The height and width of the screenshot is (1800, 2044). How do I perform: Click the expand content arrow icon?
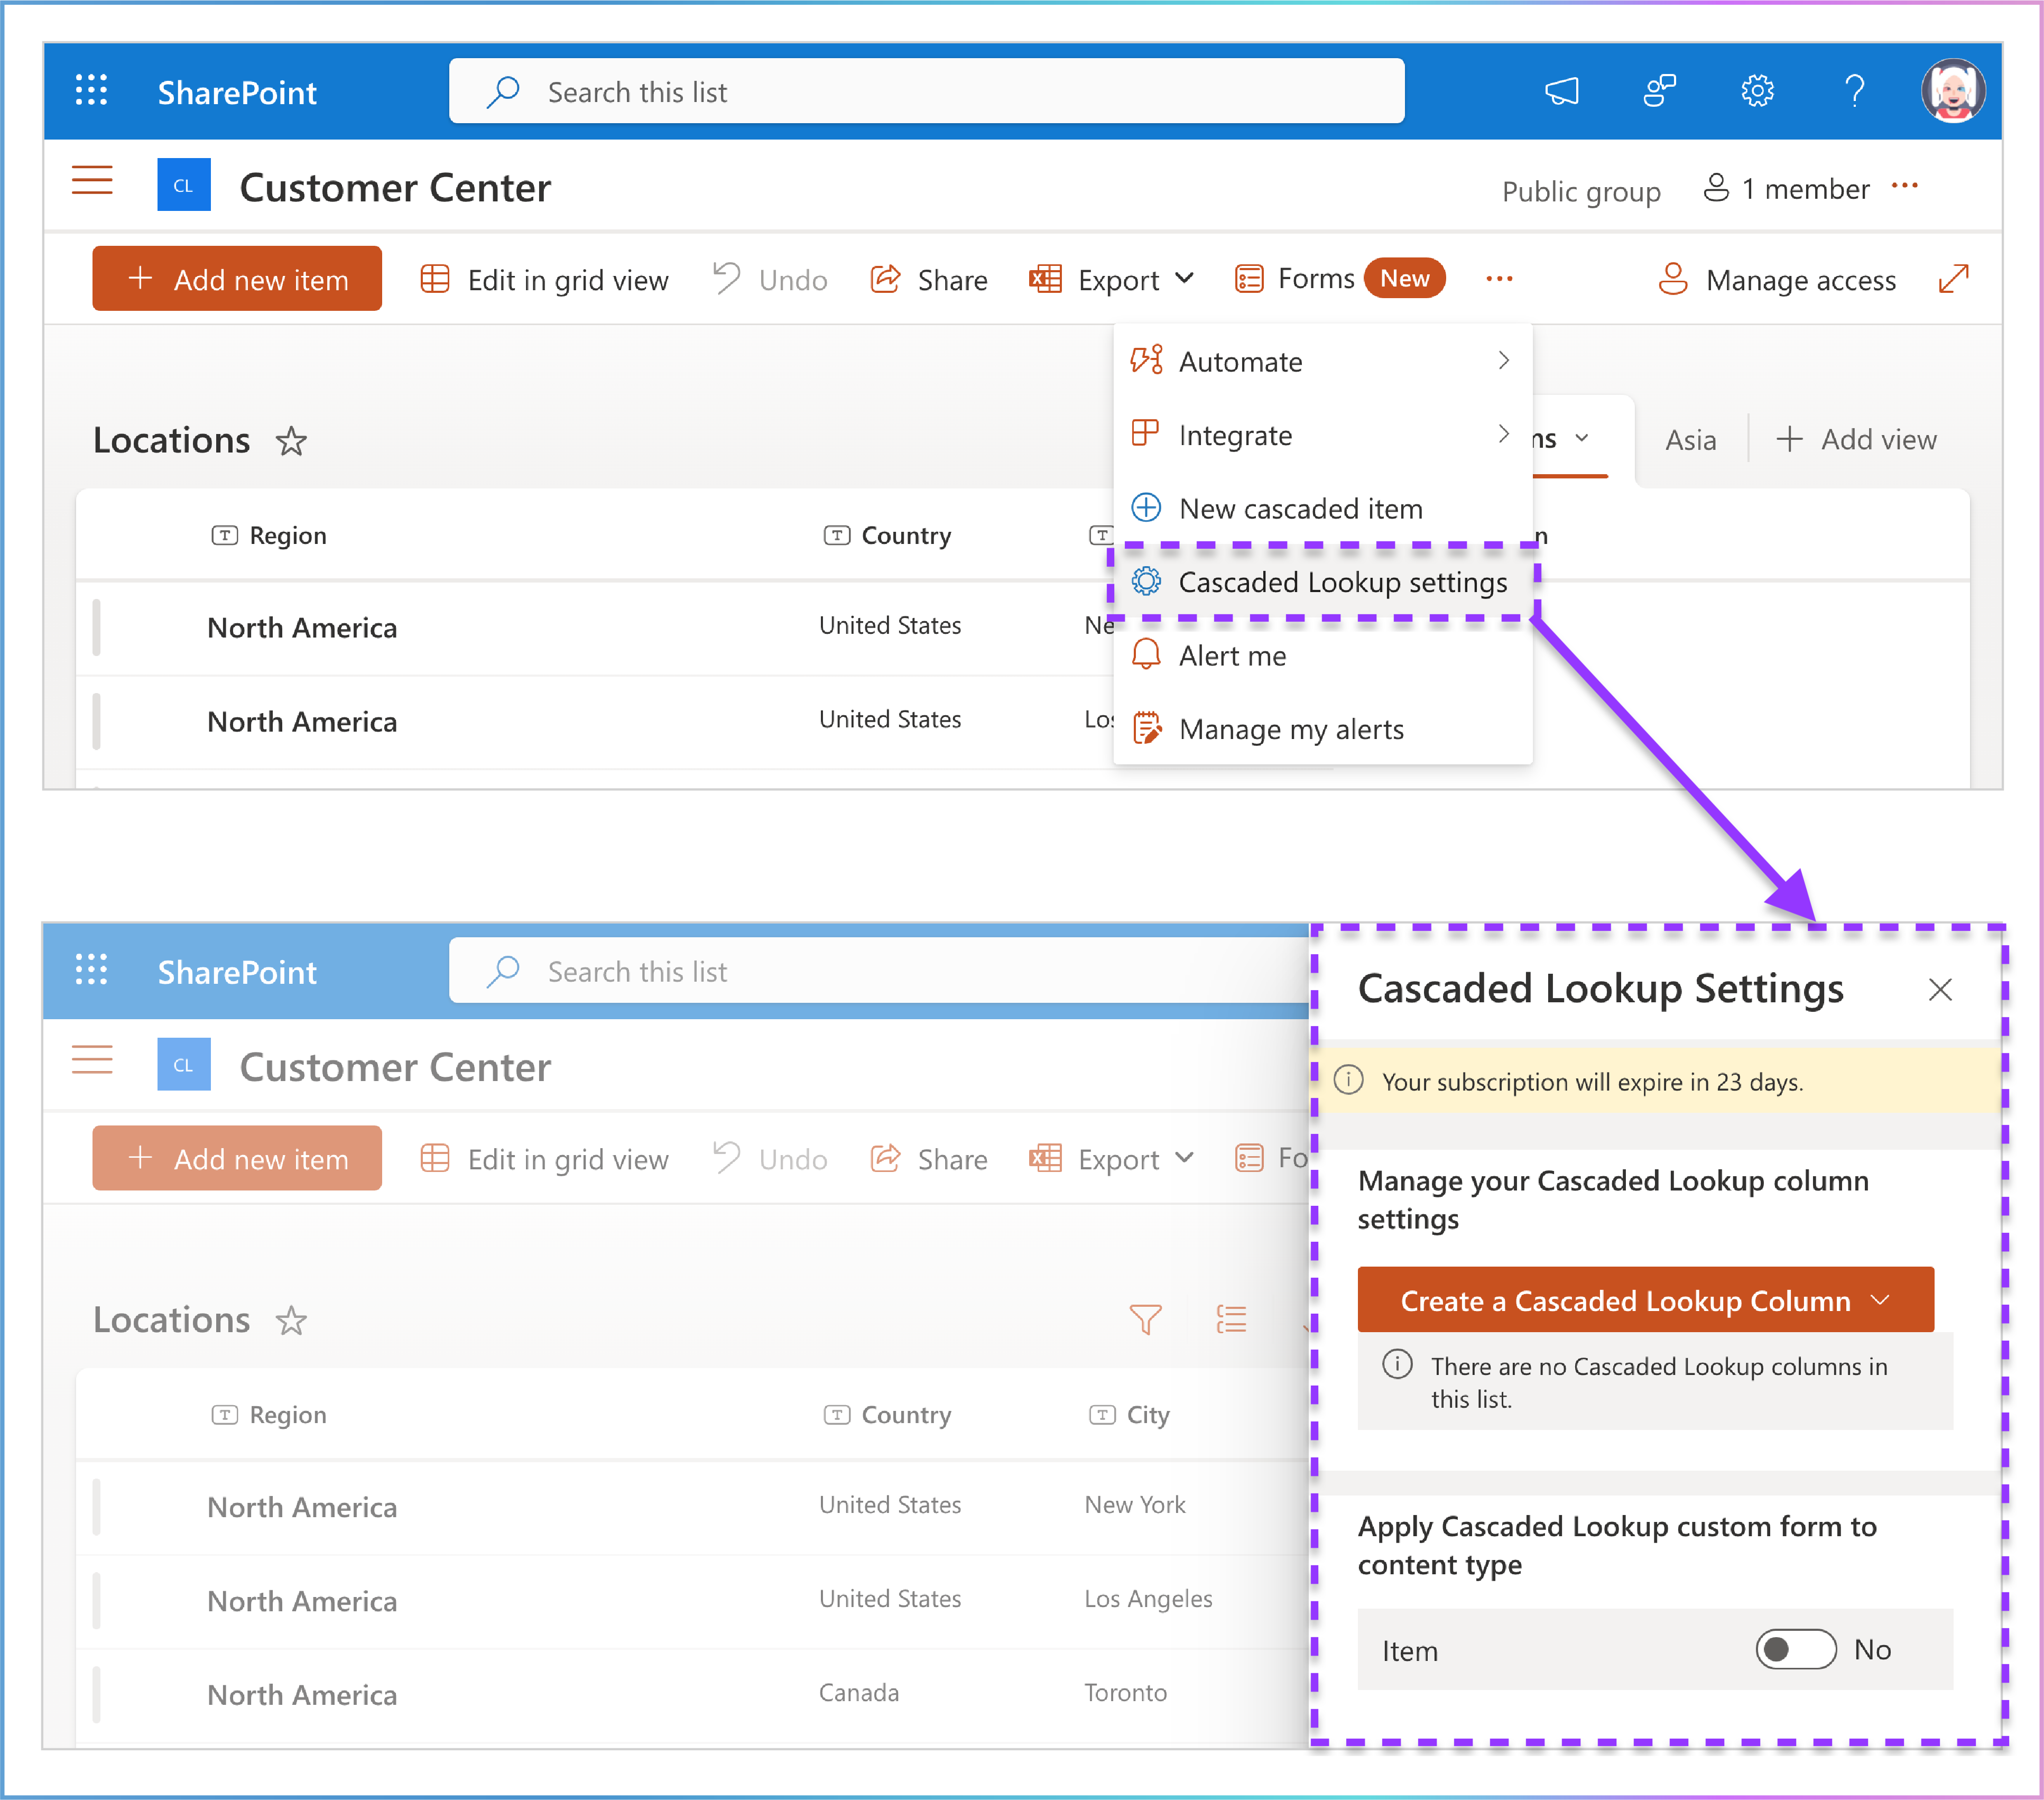point(1953,279)
